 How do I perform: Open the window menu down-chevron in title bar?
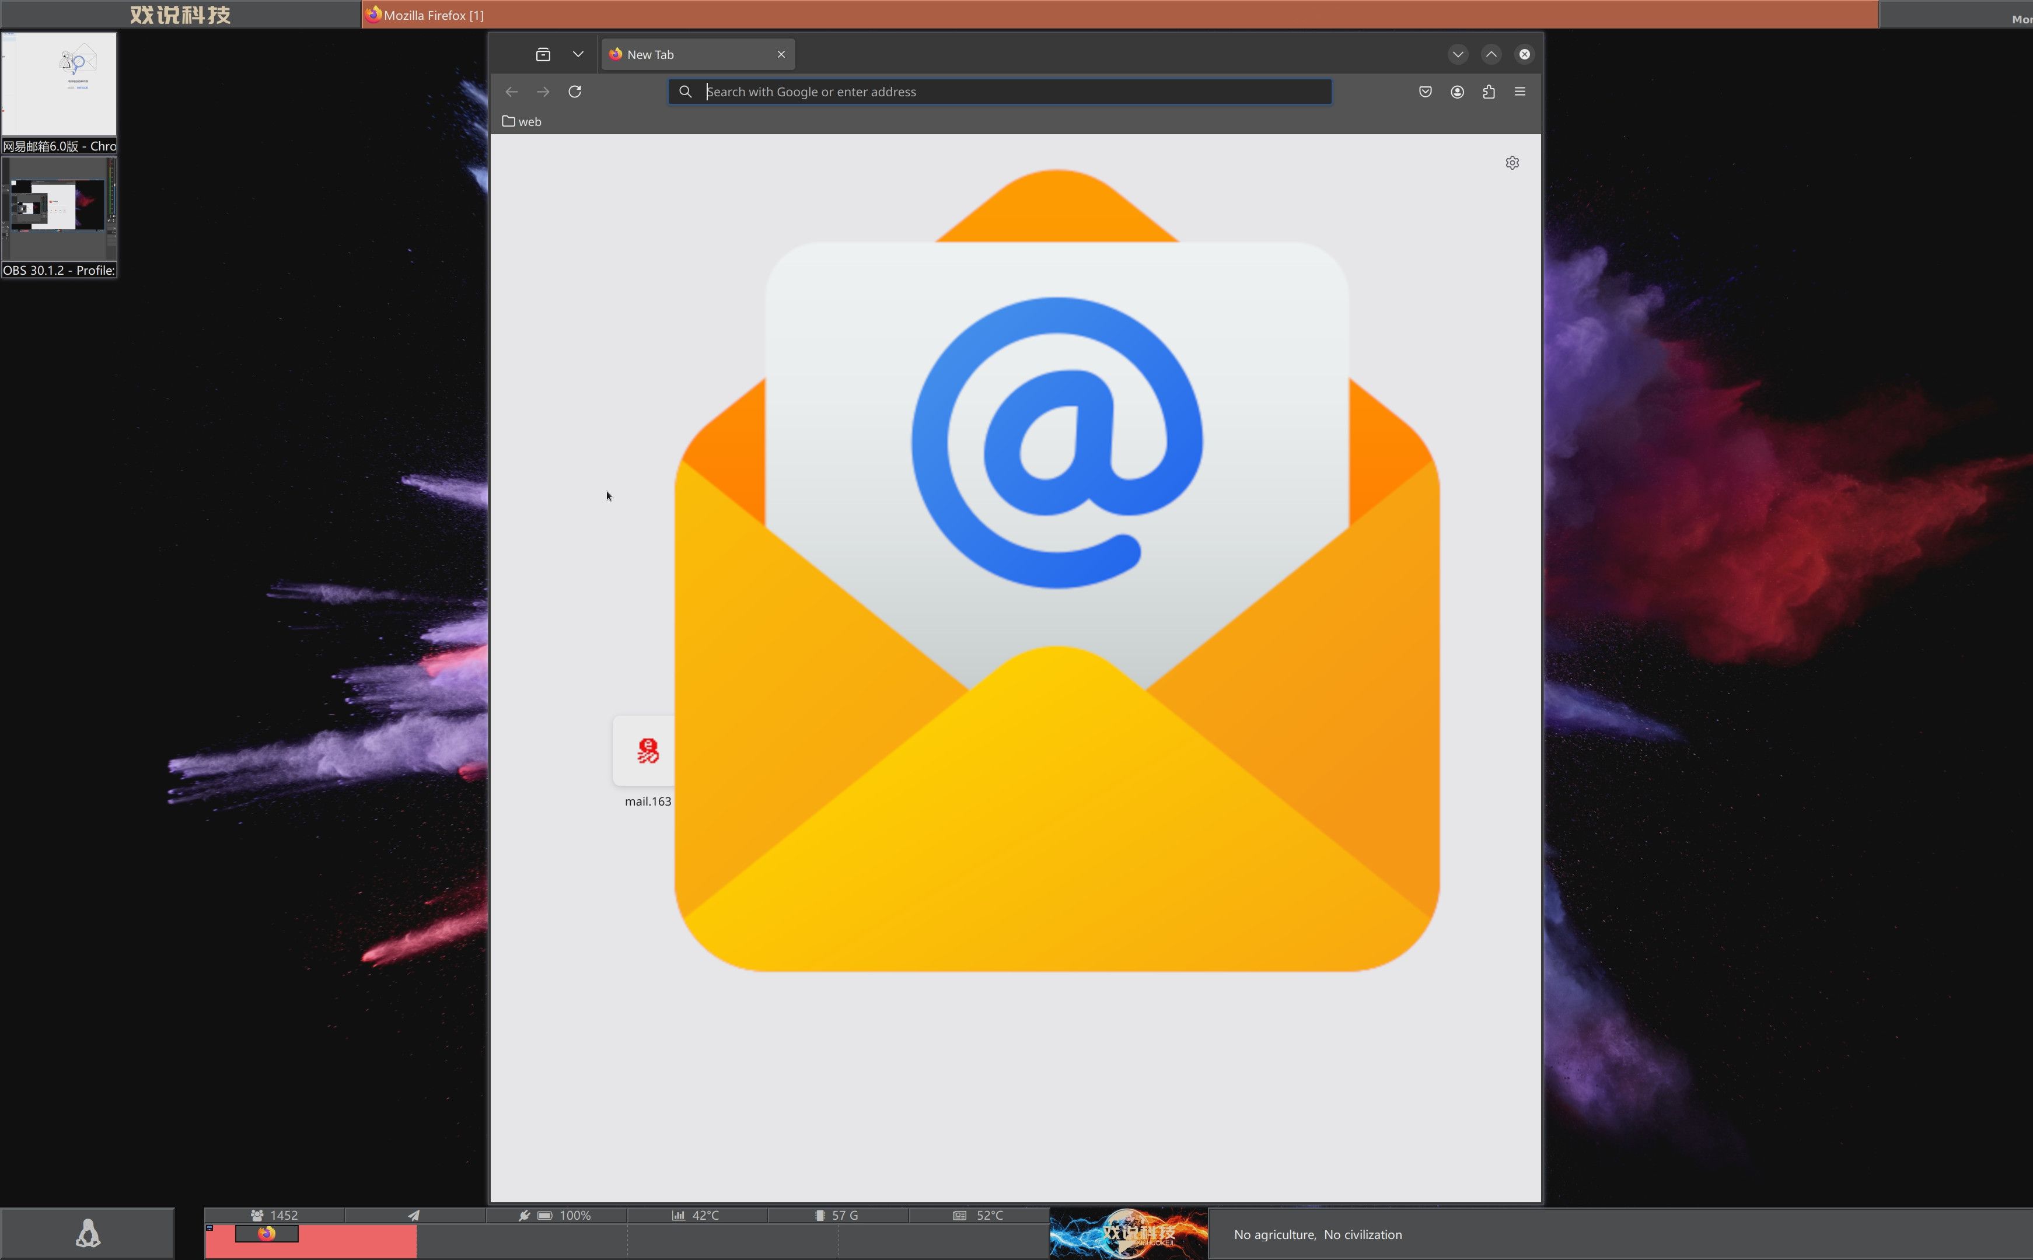tap(1458, 54)
